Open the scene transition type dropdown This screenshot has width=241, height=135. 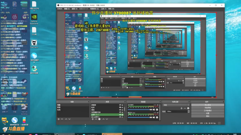point(176,105)
